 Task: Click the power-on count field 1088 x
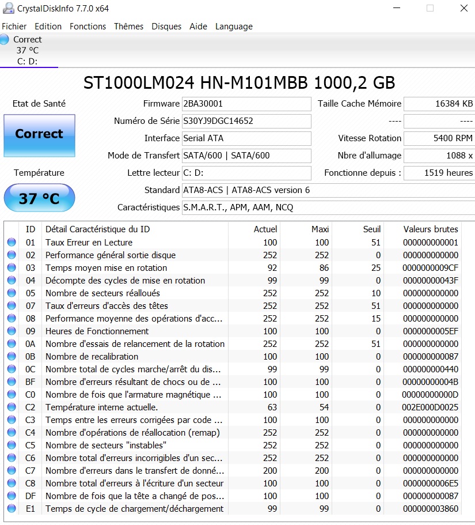pos(439,156)
